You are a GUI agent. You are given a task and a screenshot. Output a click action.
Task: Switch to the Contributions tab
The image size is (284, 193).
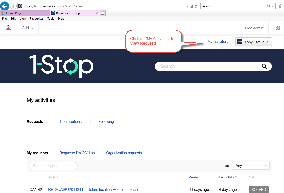[70, 122]
